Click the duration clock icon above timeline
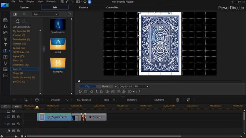 tap(37, 100)
